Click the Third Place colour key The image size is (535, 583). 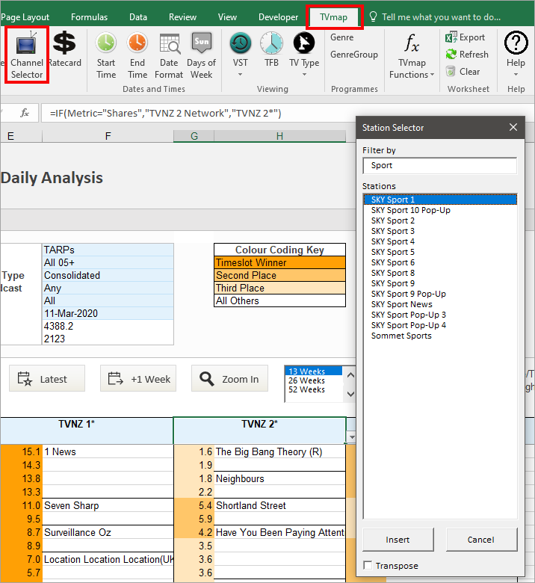[279, 288]
